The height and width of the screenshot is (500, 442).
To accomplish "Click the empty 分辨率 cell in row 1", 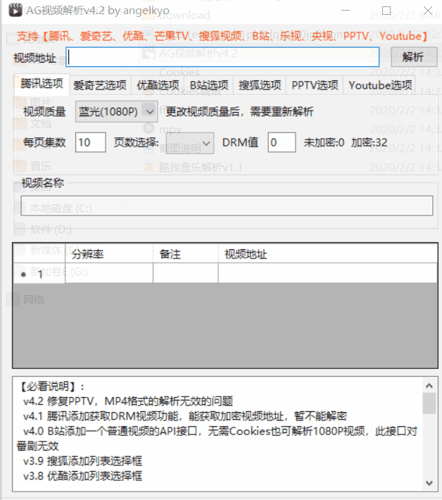I will (x=109, y=273).
